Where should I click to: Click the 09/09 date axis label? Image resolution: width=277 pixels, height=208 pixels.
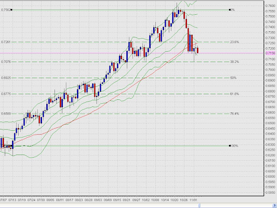[x=108, y=200]
